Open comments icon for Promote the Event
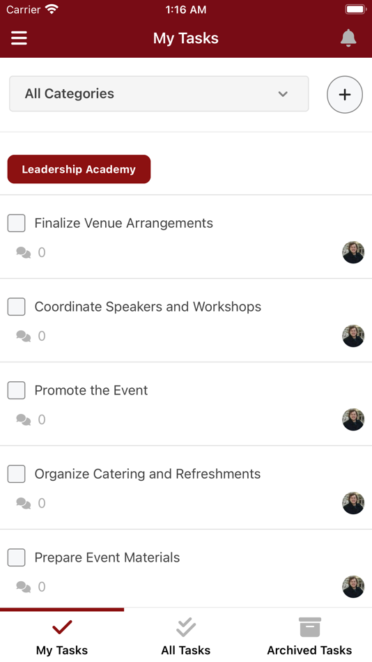This screenshot has width=372, height=662. click(23, 419)
